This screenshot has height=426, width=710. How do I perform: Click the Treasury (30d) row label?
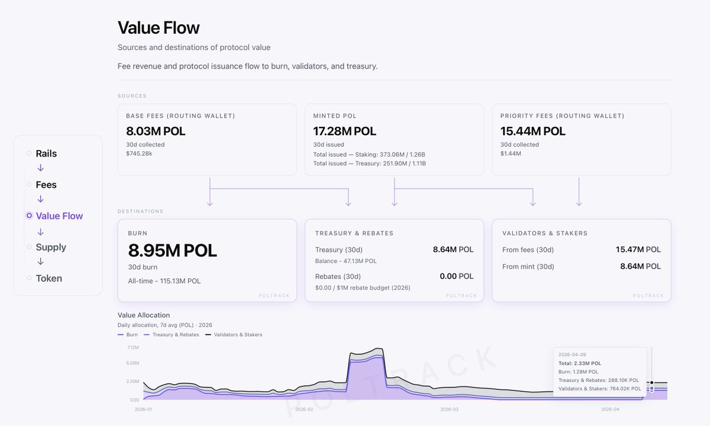[x=338, y=250]
